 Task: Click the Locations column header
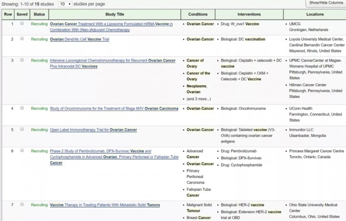point(314,14)
